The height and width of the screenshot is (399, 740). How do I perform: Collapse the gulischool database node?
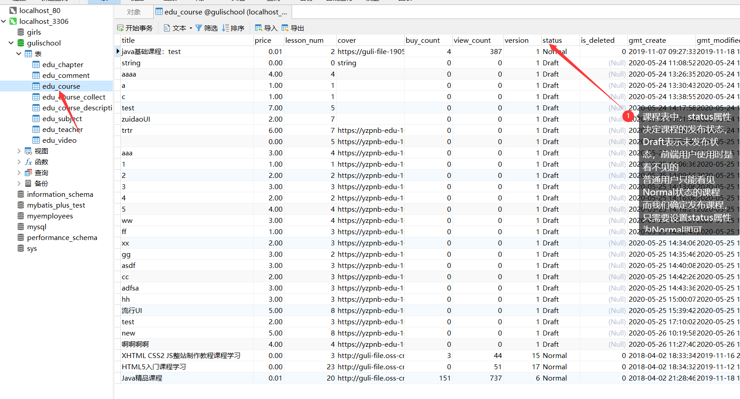(x=11, y=43)
